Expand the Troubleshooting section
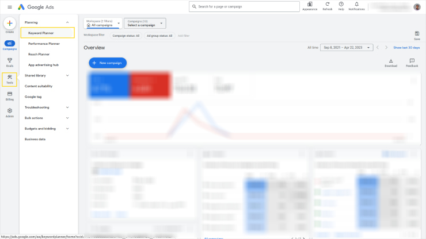The width and height of the screenshot is (426, 239). click(67, 107)
